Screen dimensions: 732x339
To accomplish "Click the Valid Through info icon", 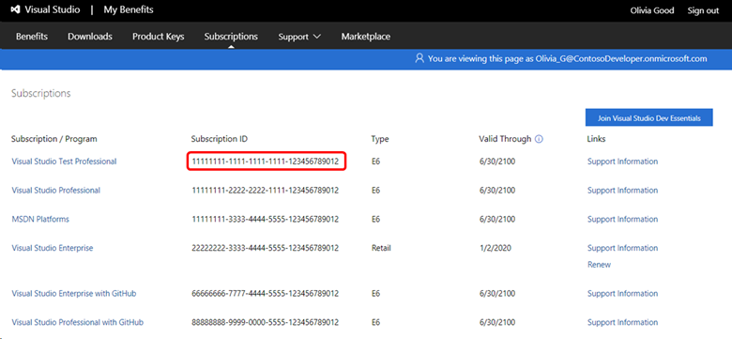I will pyautogui.click(x=539, y=139).
